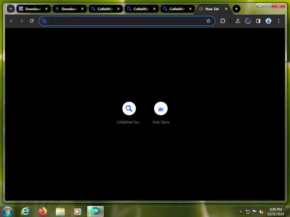Open Action Center flag icon

[x=255, y=211]
